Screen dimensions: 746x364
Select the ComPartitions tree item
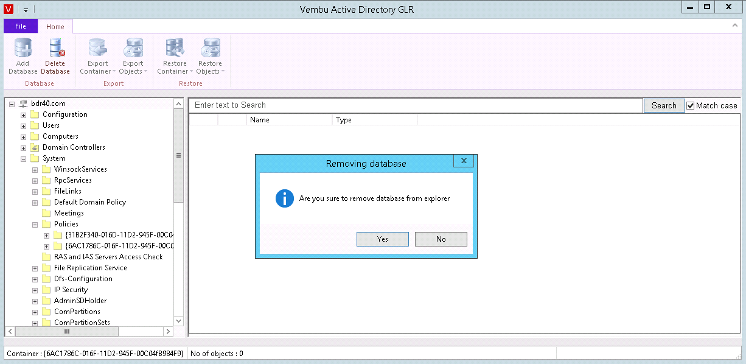tap(77, 312)
